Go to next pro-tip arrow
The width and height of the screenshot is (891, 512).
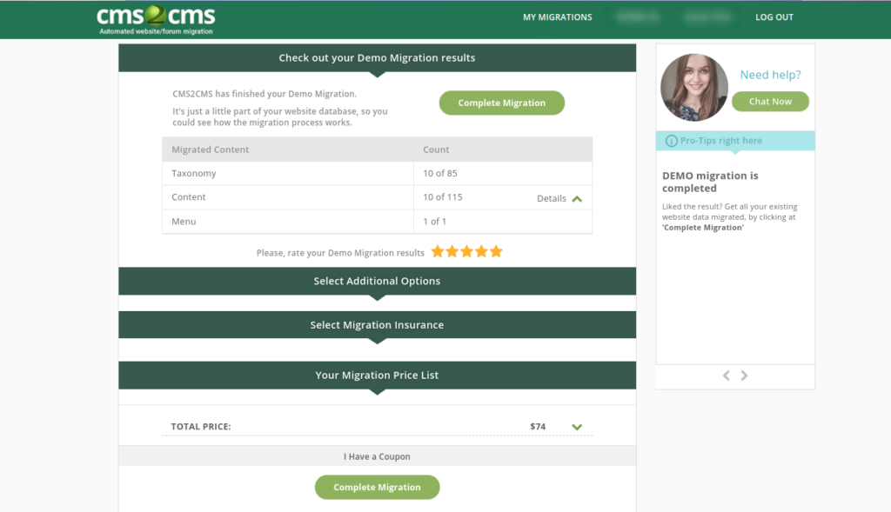744,376
